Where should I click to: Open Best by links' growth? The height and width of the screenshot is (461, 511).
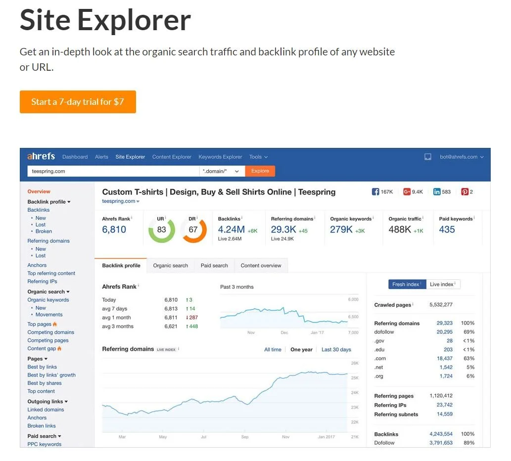tap(51, 375)
